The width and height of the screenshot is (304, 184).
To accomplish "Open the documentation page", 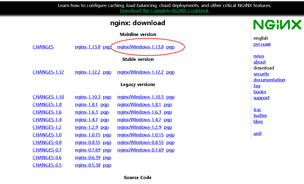I will pos(269,80).
